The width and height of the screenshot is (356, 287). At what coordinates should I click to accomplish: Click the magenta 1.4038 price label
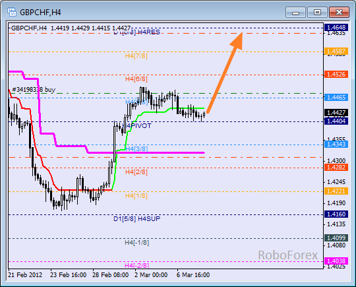(336, 261)
